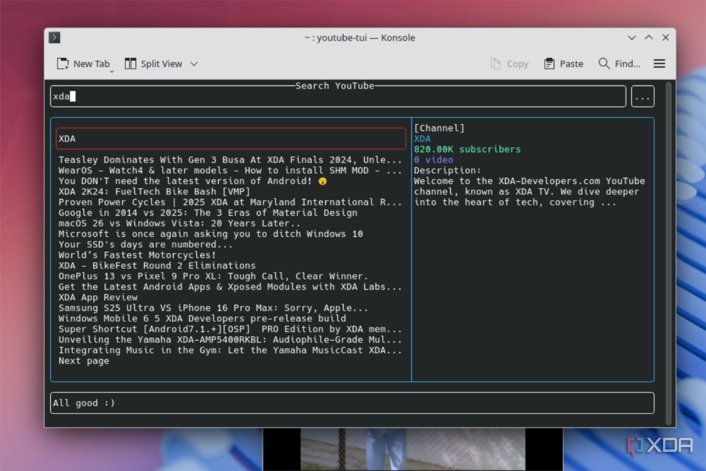Select 'Proven Power Cycles' result
706x471 pixels.
click(230, 202)
